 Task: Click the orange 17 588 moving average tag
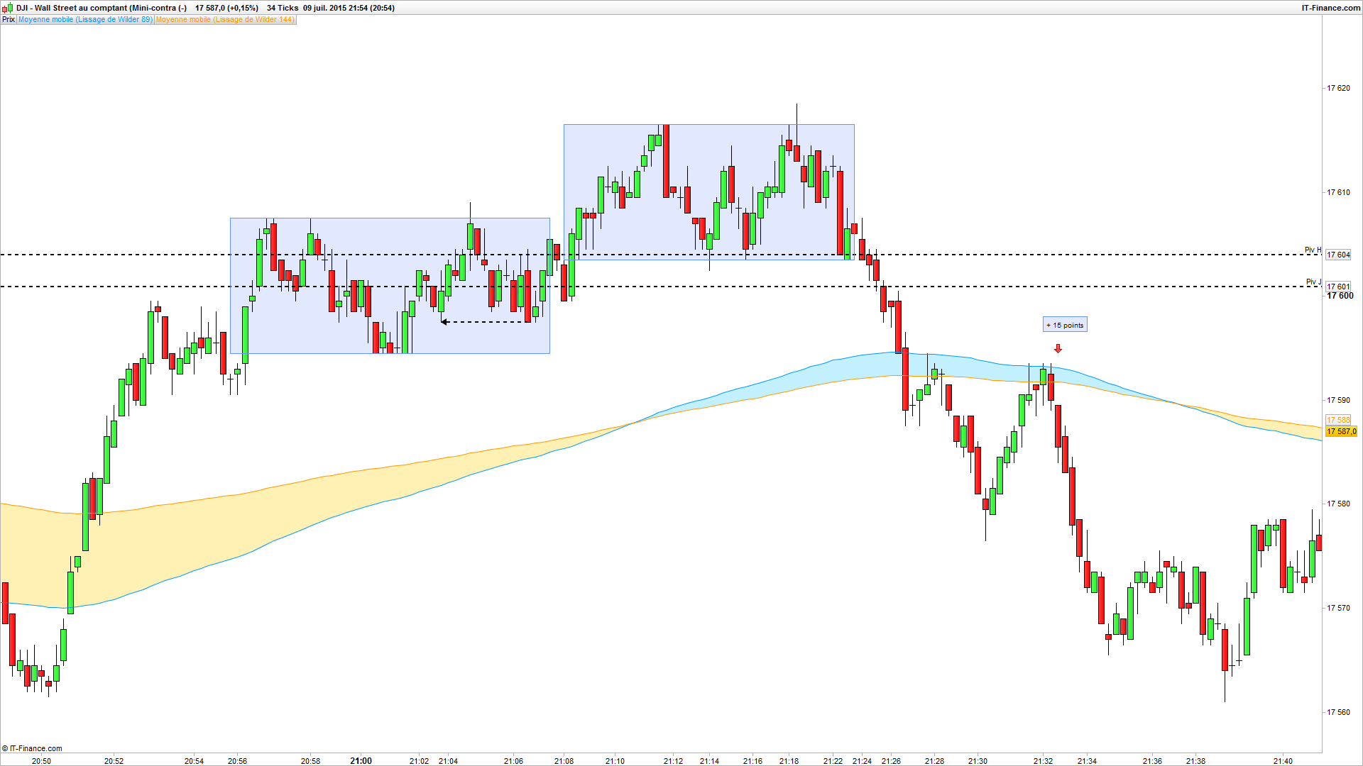coord(1339,420)
